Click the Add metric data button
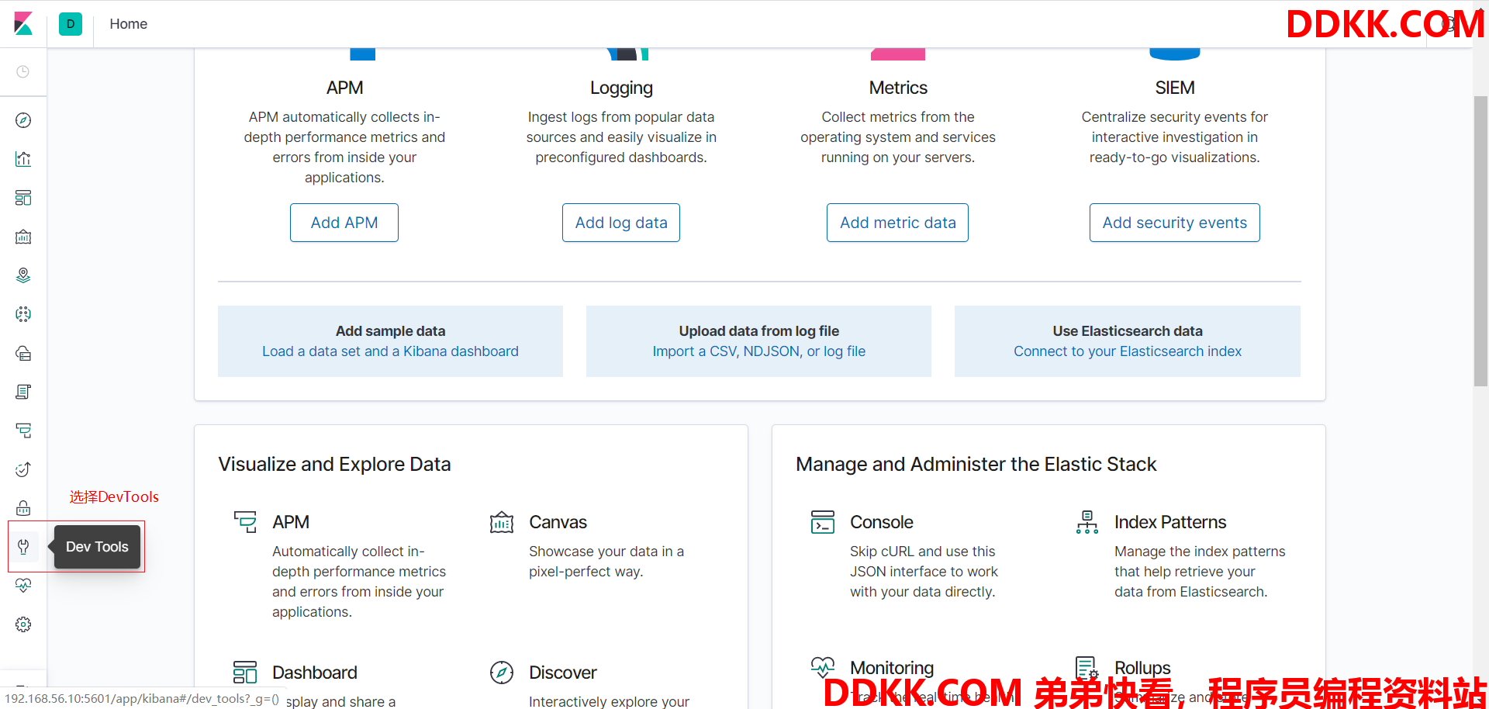This screenshot has width=1489, height=709. point(898,223)
